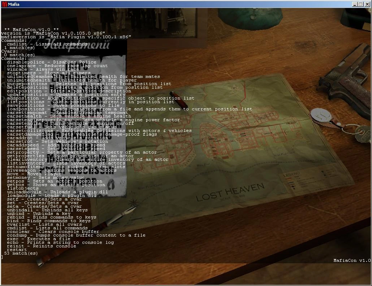This screenshot has height=286, width=372.
Task: Click the red Mafia icon in title bar
Action: [x=4, y=4]
